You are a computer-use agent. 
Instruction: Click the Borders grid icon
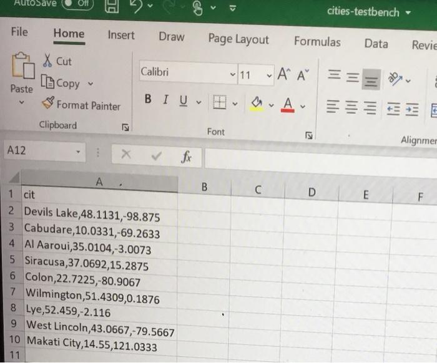pos(220,102)
